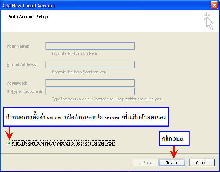Click into the Password field
This screenshot has width=220, height=172.
click(90, 83)
